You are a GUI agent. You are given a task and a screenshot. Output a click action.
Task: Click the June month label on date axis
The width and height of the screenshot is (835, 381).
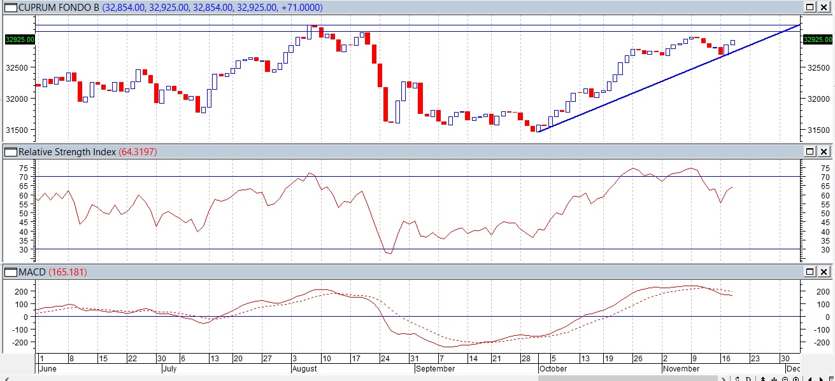(48, 368)
